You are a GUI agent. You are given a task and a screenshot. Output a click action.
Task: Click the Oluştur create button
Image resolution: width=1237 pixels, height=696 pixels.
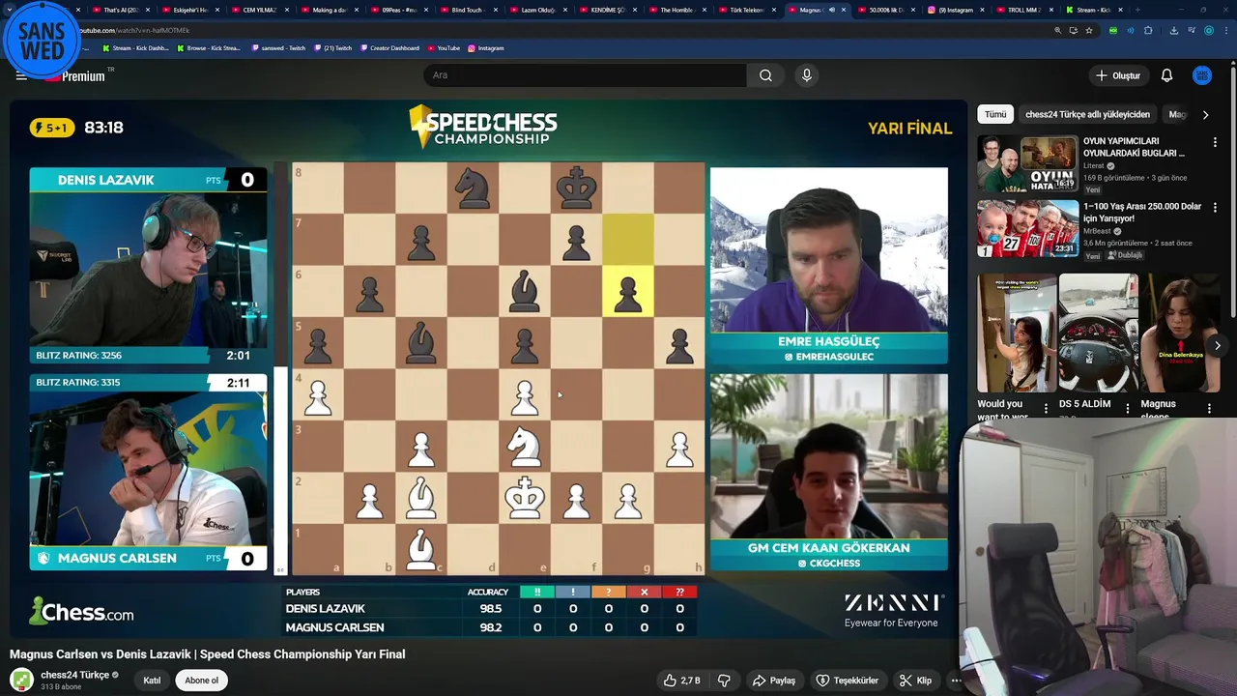click(1117, 75)
